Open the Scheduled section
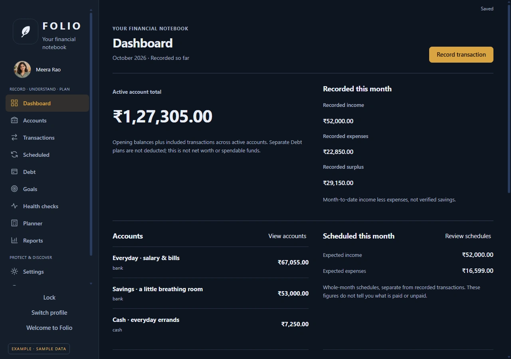 [47, 155]
